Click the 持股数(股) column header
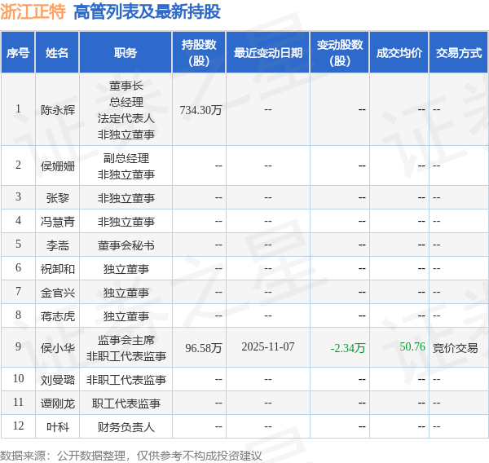Screen dimensions: 489x463 (x=199, y=53)
